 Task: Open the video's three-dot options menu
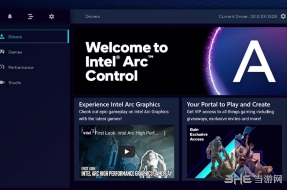click(165, 133)
